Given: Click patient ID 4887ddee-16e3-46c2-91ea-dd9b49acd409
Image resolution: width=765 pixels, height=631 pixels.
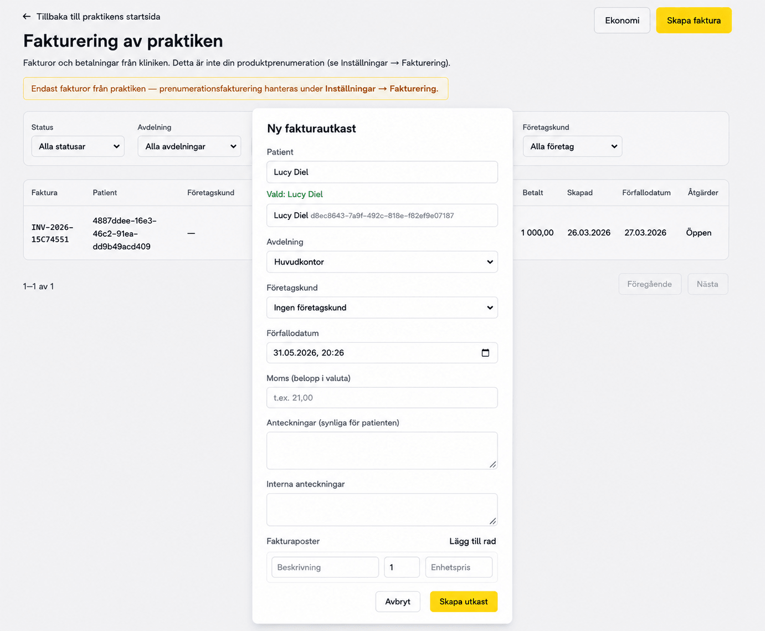Looking at the screenshot, I should pyautogui.click(x=125, y=233).
